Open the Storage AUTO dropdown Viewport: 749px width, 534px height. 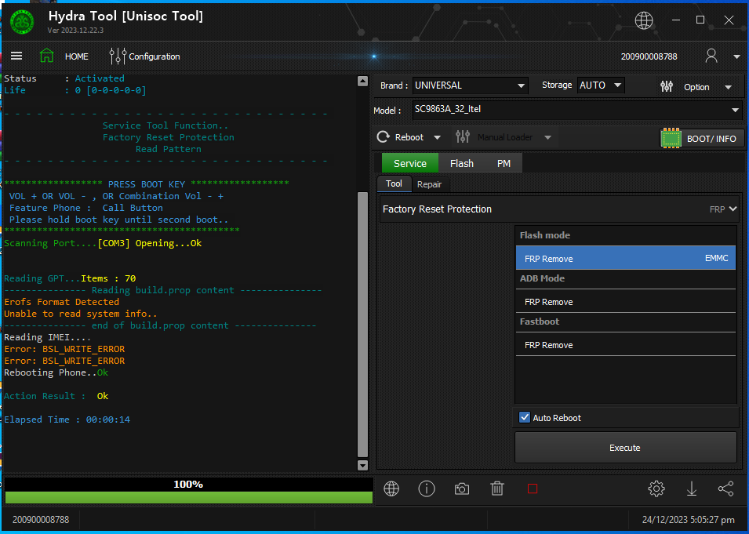[x=601, y=85]
